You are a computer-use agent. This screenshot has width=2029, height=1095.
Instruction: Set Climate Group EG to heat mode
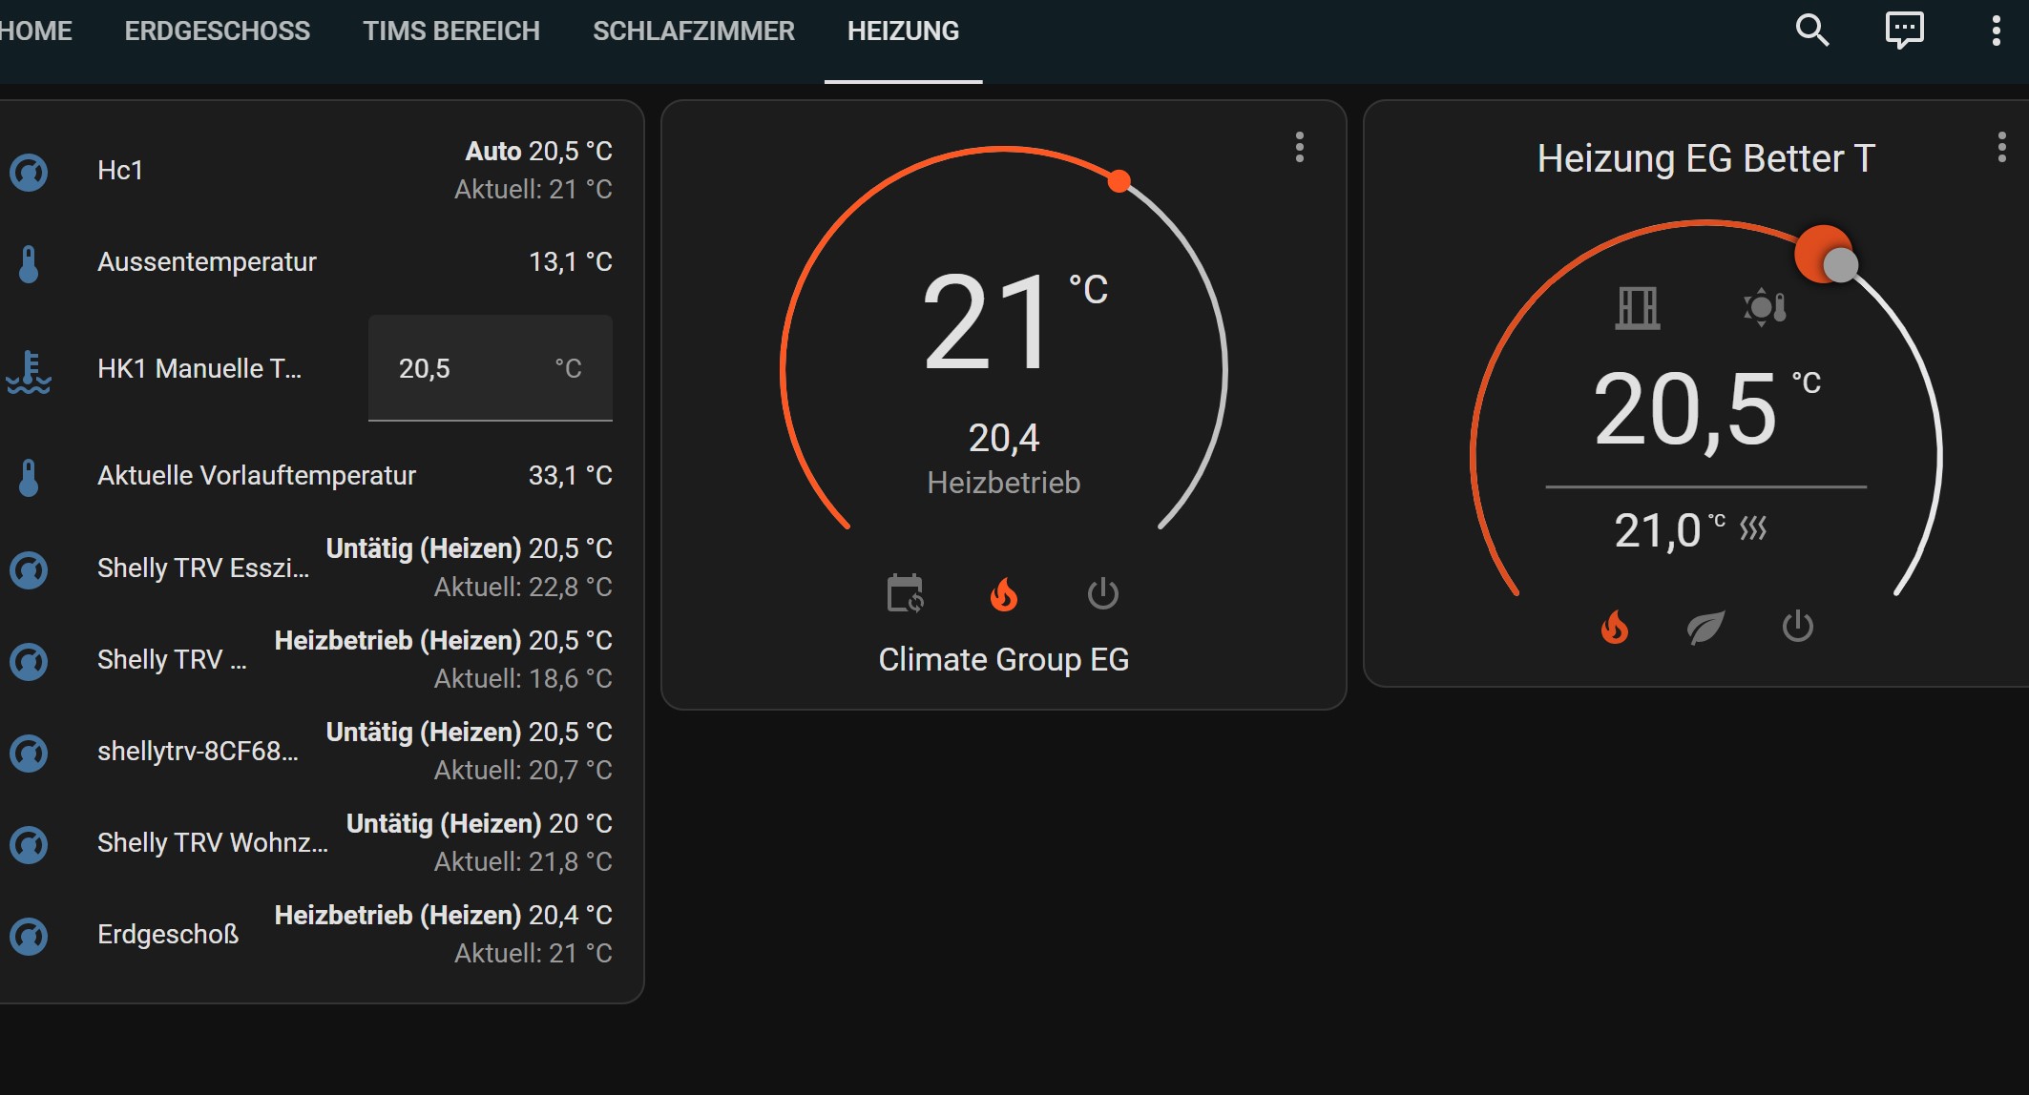(x=1004, y=593)
